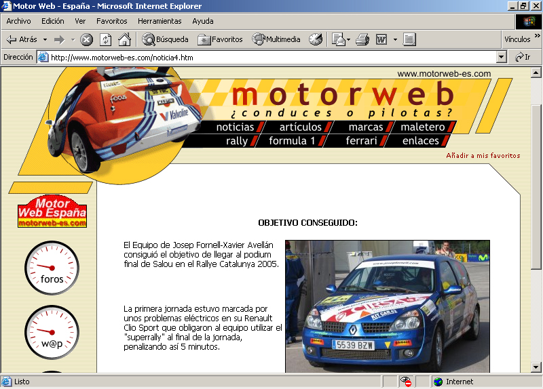The image size is (543, 389).
Task: Open the Atrás history dropdown arrow
Action: click(x=45, y=40)
